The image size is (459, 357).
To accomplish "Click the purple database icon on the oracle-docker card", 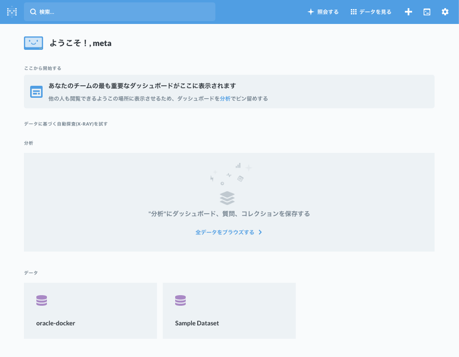I will pos(41,300).
